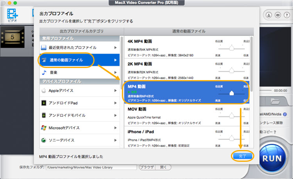The image size is (293, 179).
Task: Click the 完了 button
Action: pyautogui.click(x=242, y=156)
